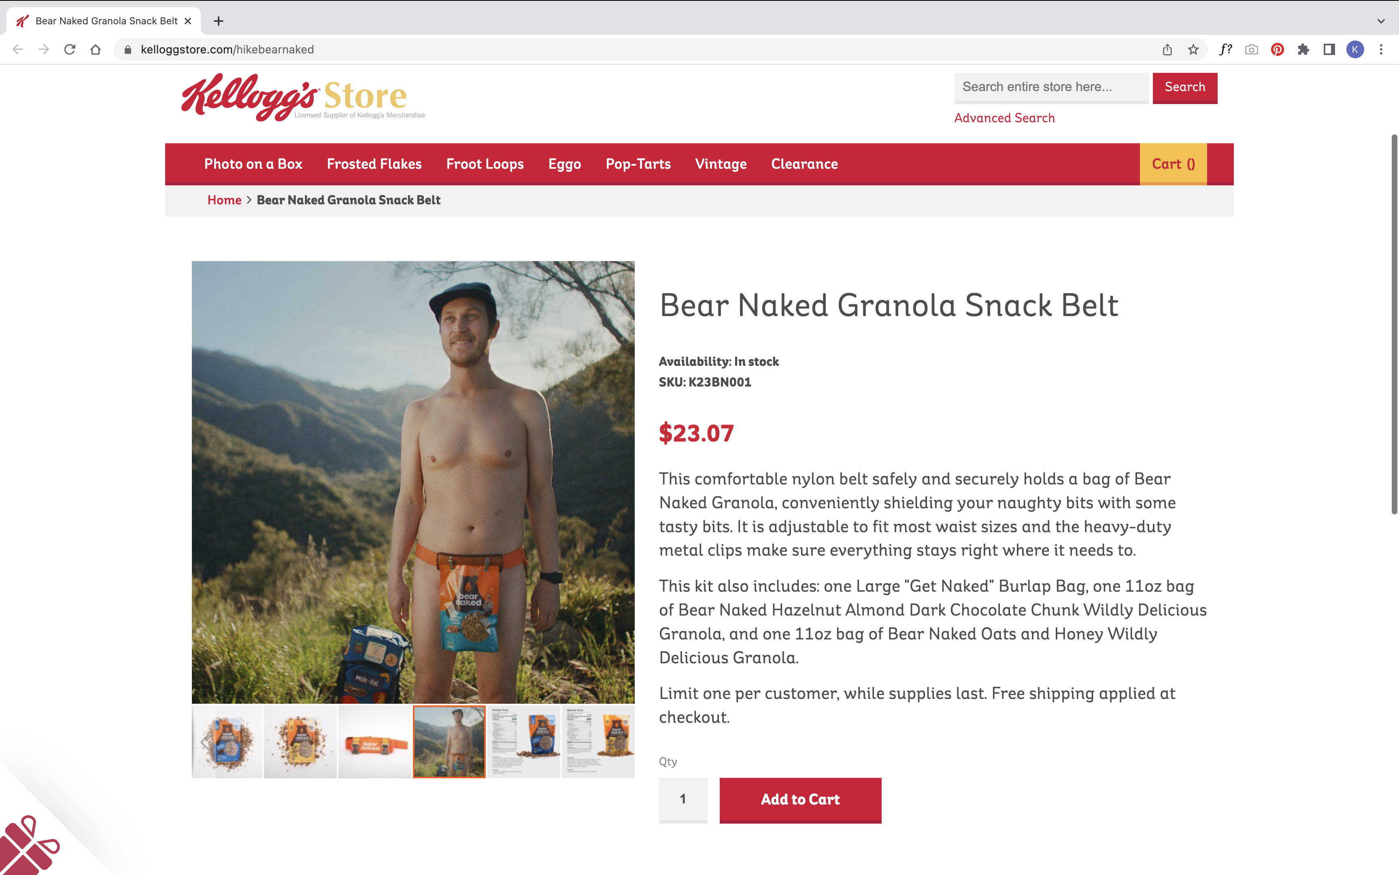Screen dimensions: 1399x875
Task: Click the Advanced Search link
Action: (x=1004, y=118)
